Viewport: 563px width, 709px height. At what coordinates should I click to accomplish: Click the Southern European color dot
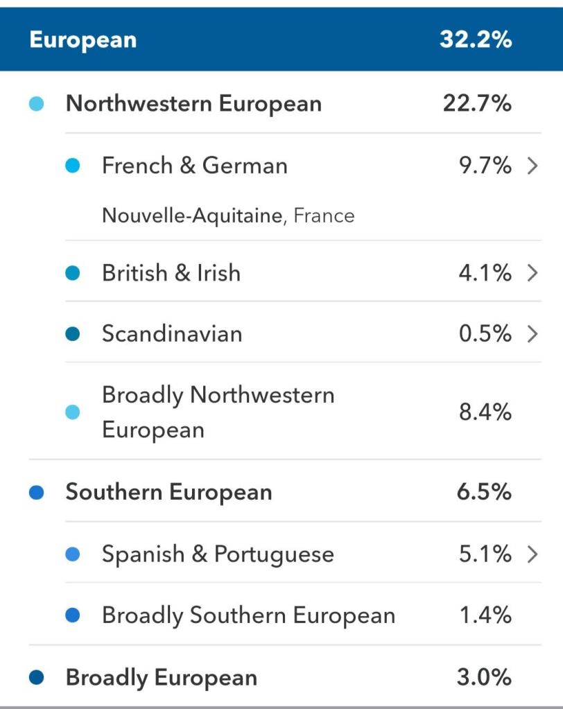(37, 493)
